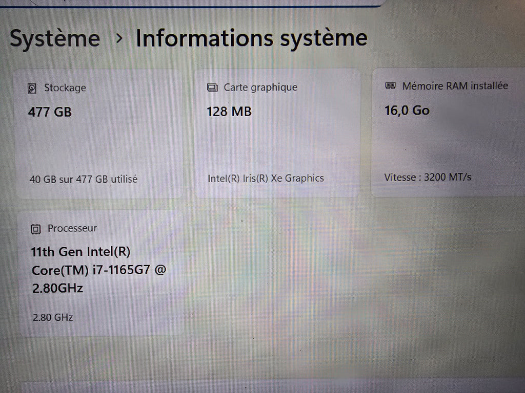Select the Informations système heading
The width and height of the screenshot is (525, 393).
(251, 38)
